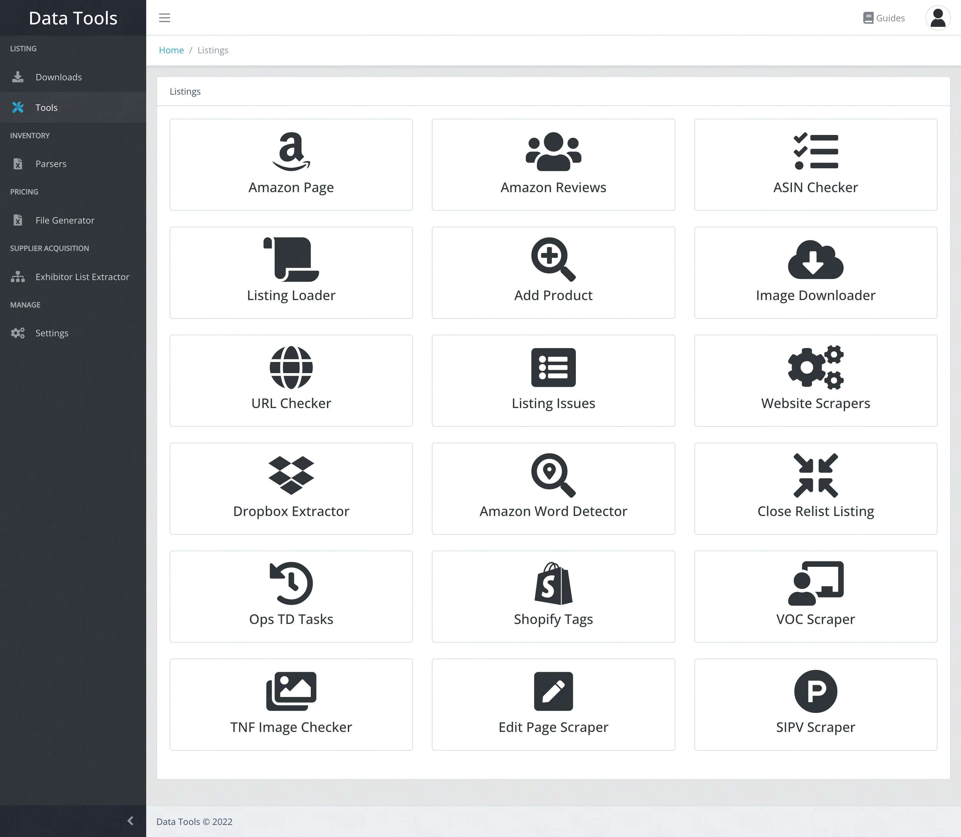This screenshot has height=837, width=961.
Task: Click the File Generator file icon
Action: [18, 220]
